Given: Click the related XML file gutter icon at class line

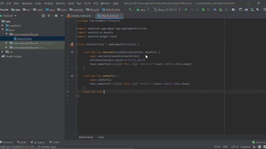Looking at the screenshot, I should (x=72, y=44).
